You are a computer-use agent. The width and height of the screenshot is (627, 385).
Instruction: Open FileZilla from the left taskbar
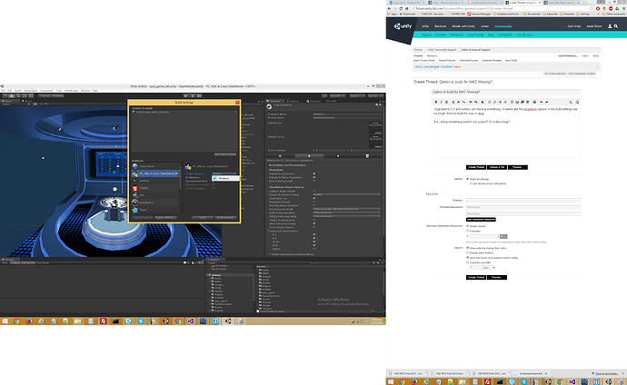(x=104, y=321)
